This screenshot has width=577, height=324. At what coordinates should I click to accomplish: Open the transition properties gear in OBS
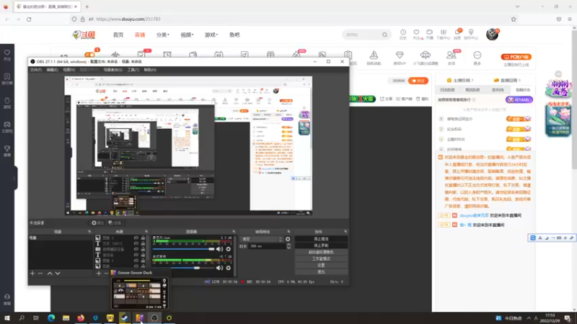tap(288, 239)
